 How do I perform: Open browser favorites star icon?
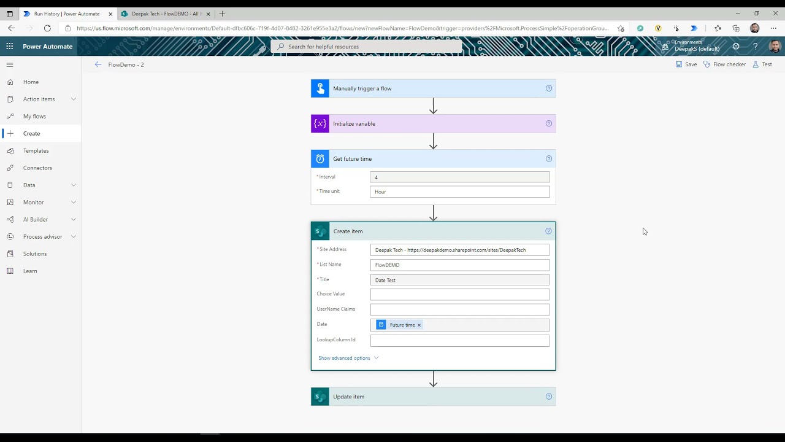tap(718, 28)
